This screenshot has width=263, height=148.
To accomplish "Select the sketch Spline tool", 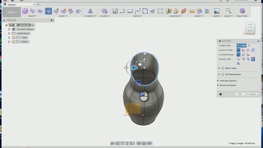I will [x=138, y=11].
